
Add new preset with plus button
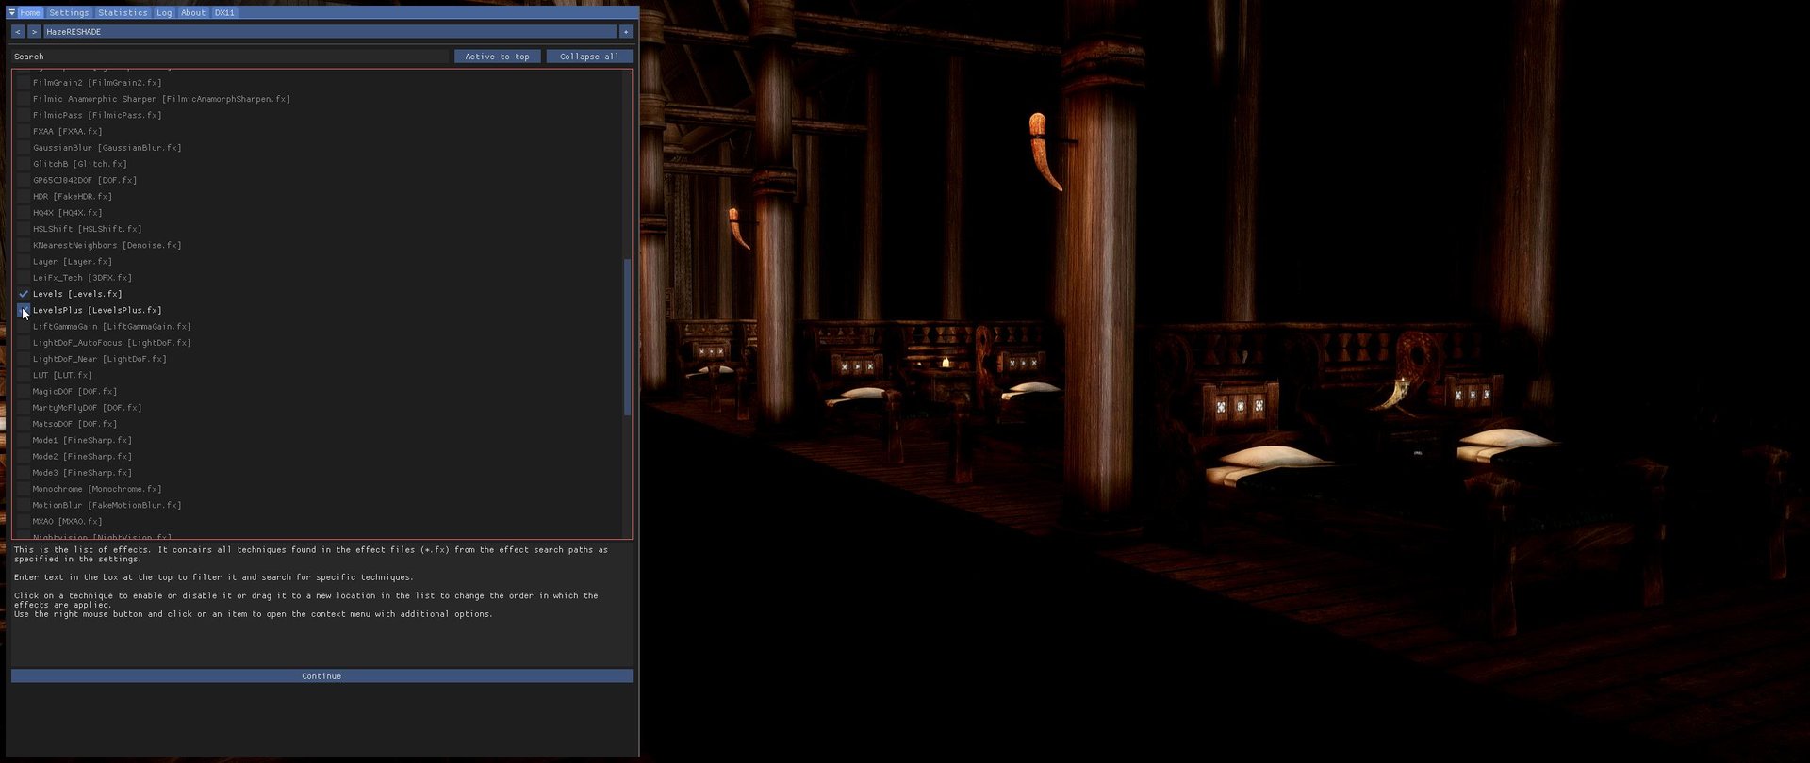coord(626,32)
